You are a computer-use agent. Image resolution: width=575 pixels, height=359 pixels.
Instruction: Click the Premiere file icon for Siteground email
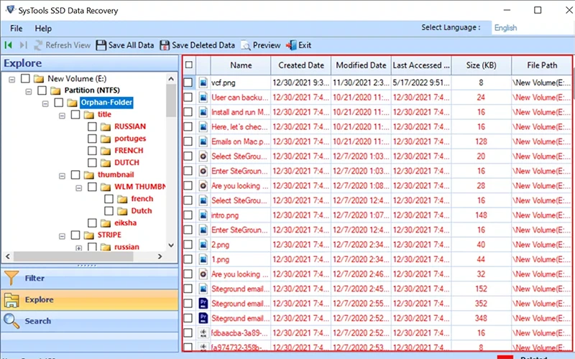coord(203,304)
